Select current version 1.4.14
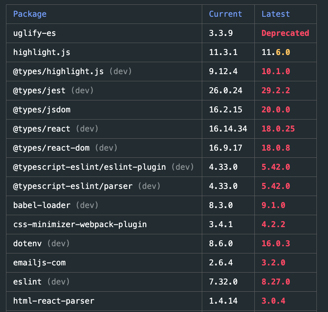328x312 pixels. click(223, 301)
